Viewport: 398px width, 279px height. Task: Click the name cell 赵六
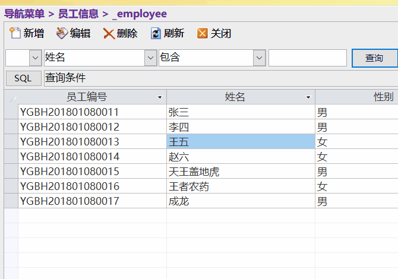click(x=241, y=157)
